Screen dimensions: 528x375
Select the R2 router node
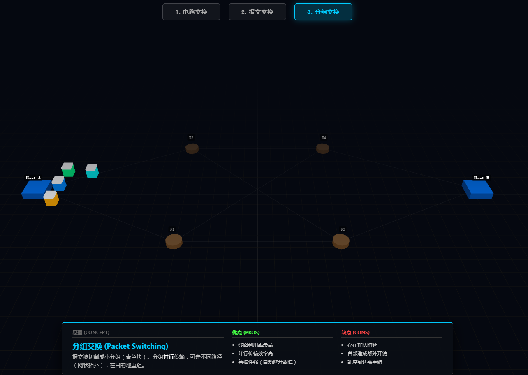pyautogui.click(x=192, y=148)
